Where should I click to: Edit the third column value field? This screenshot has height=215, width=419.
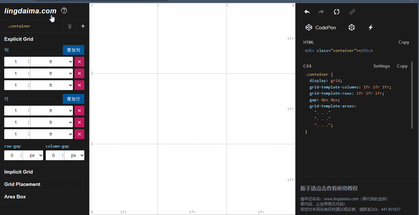[17, 85]
